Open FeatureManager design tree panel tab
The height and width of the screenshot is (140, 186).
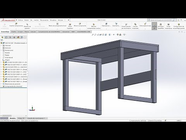click(x=2, y=37)
